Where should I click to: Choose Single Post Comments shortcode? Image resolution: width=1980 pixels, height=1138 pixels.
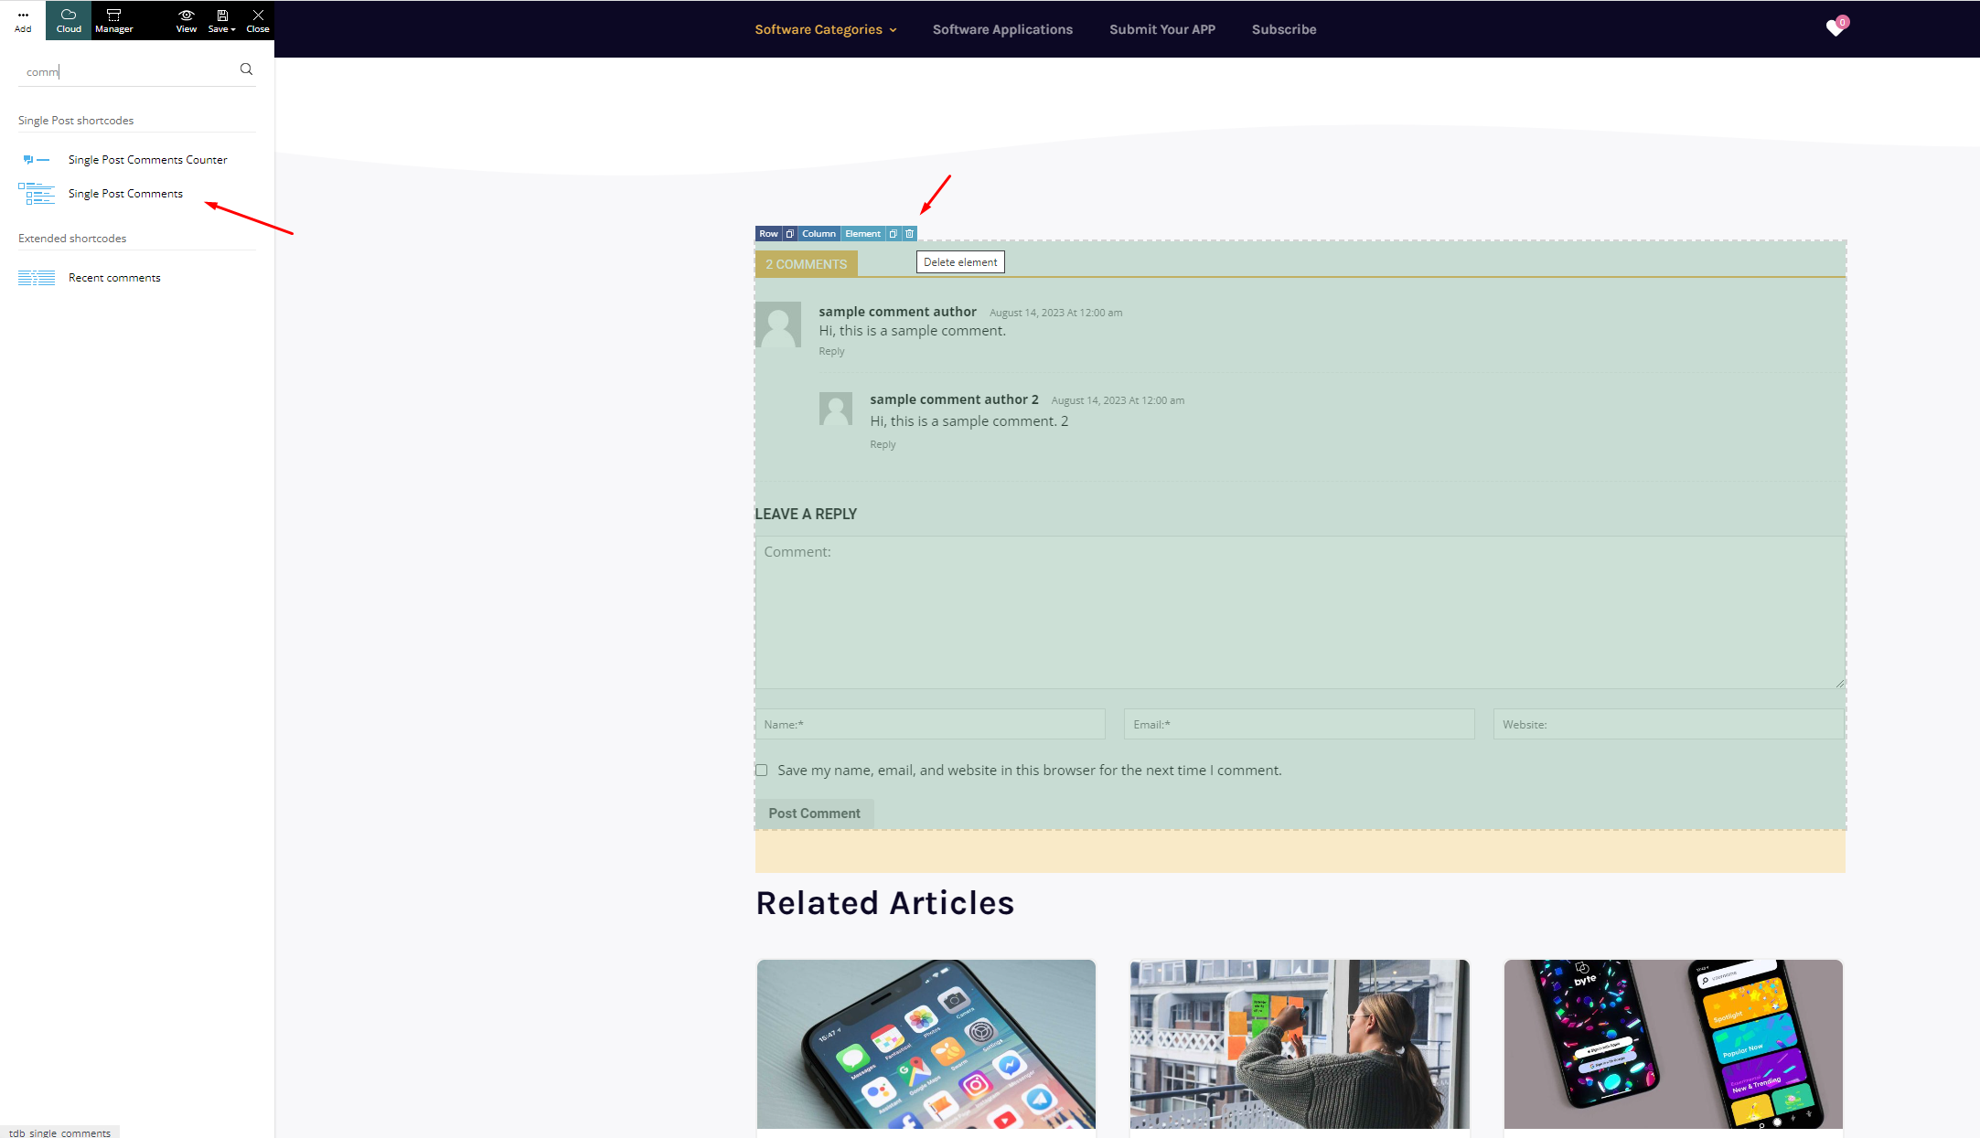coord(125,194)
